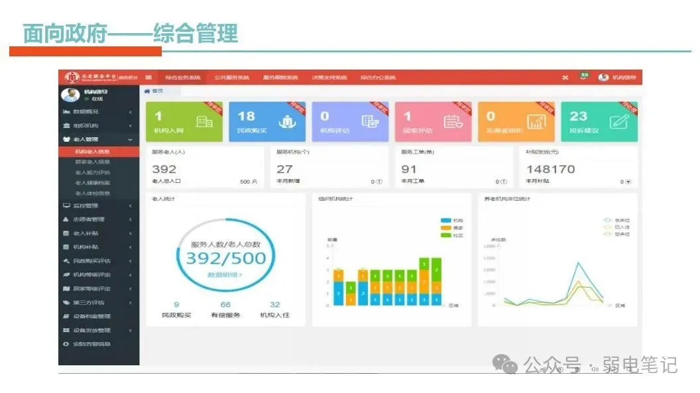Screen dimensions: 700x393
Task: Open the 老人能力评估 submenu item
Action: tap(92, 172)
